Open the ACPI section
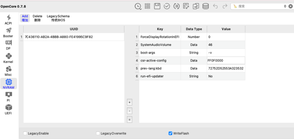The image size is (294, 139). click(9, 20)
